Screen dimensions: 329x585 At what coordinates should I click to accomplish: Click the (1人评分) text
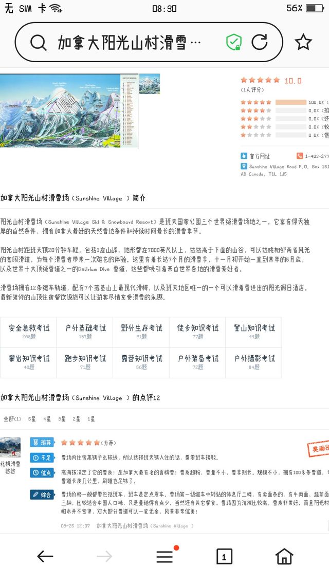(x=252, y=90)
